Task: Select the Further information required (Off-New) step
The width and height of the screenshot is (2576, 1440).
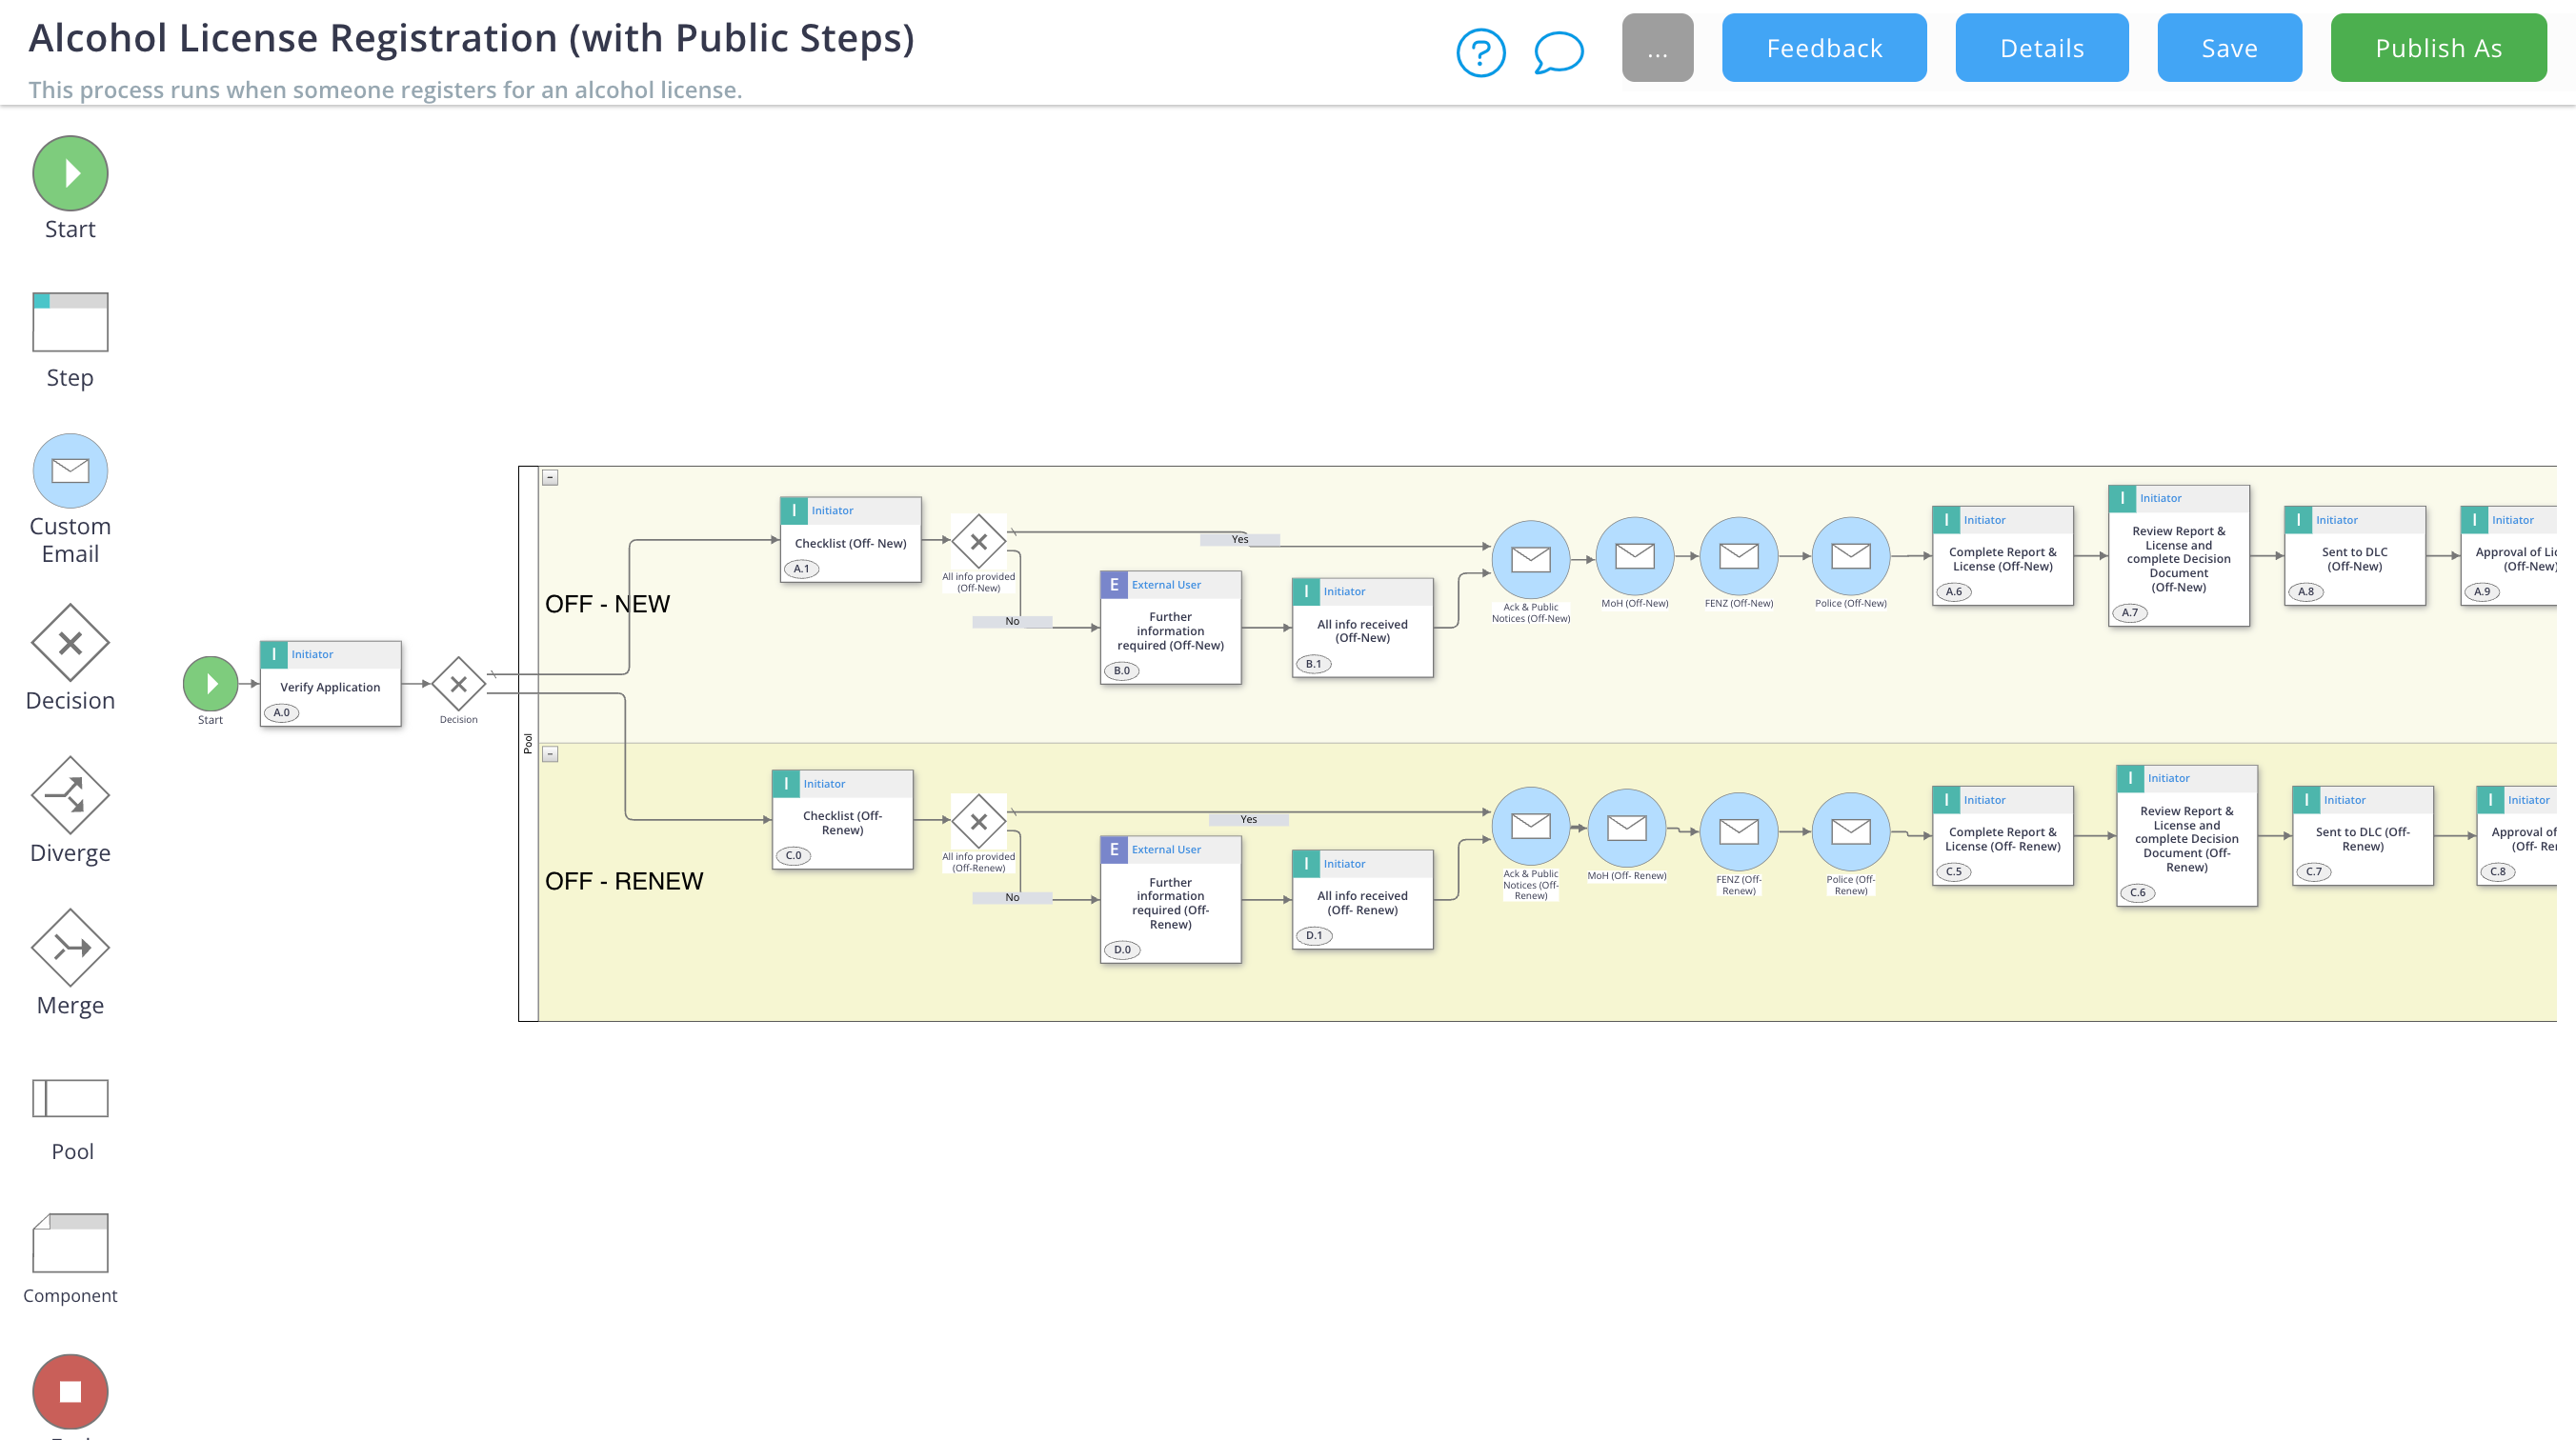Action: [1170, 630]
